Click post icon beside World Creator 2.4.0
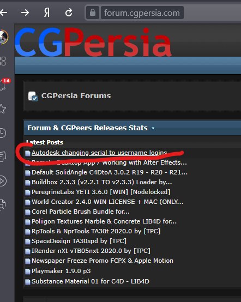The image size is (241, 302). click(x=28, y=202)
